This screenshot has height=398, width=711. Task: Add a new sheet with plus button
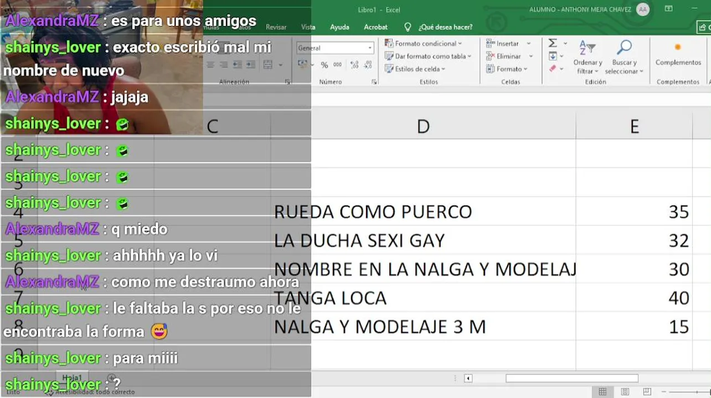point(112,378)
